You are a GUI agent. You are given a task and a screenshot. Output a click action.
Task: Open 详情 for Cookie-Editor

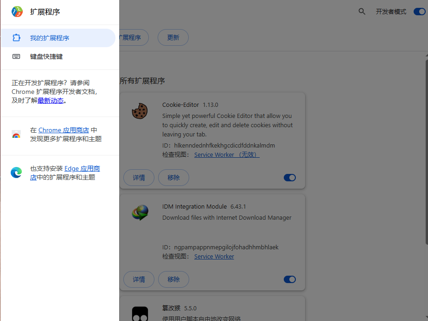[139, 178]
